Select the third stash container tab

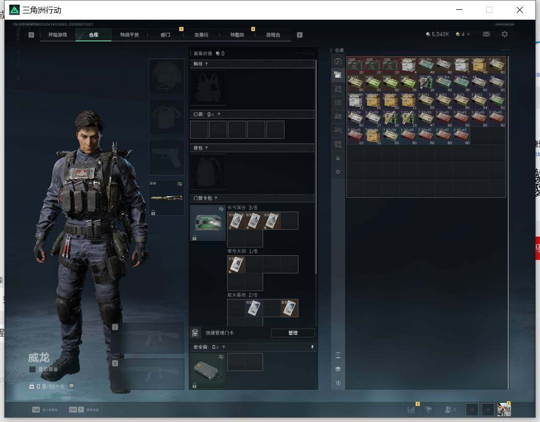point(338,89)
